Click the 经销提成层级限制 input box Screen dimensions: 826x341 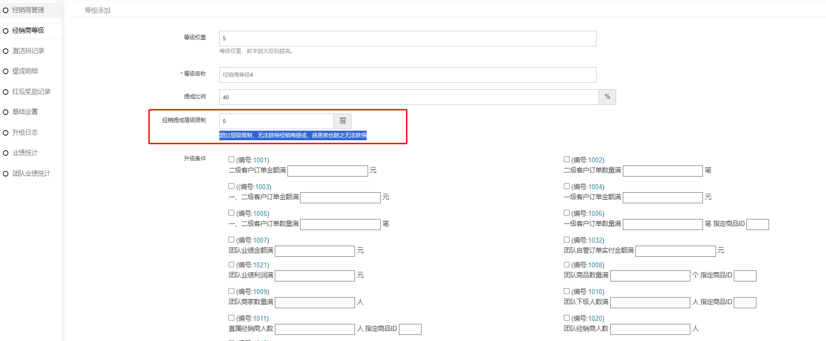[x=276, y=121]
